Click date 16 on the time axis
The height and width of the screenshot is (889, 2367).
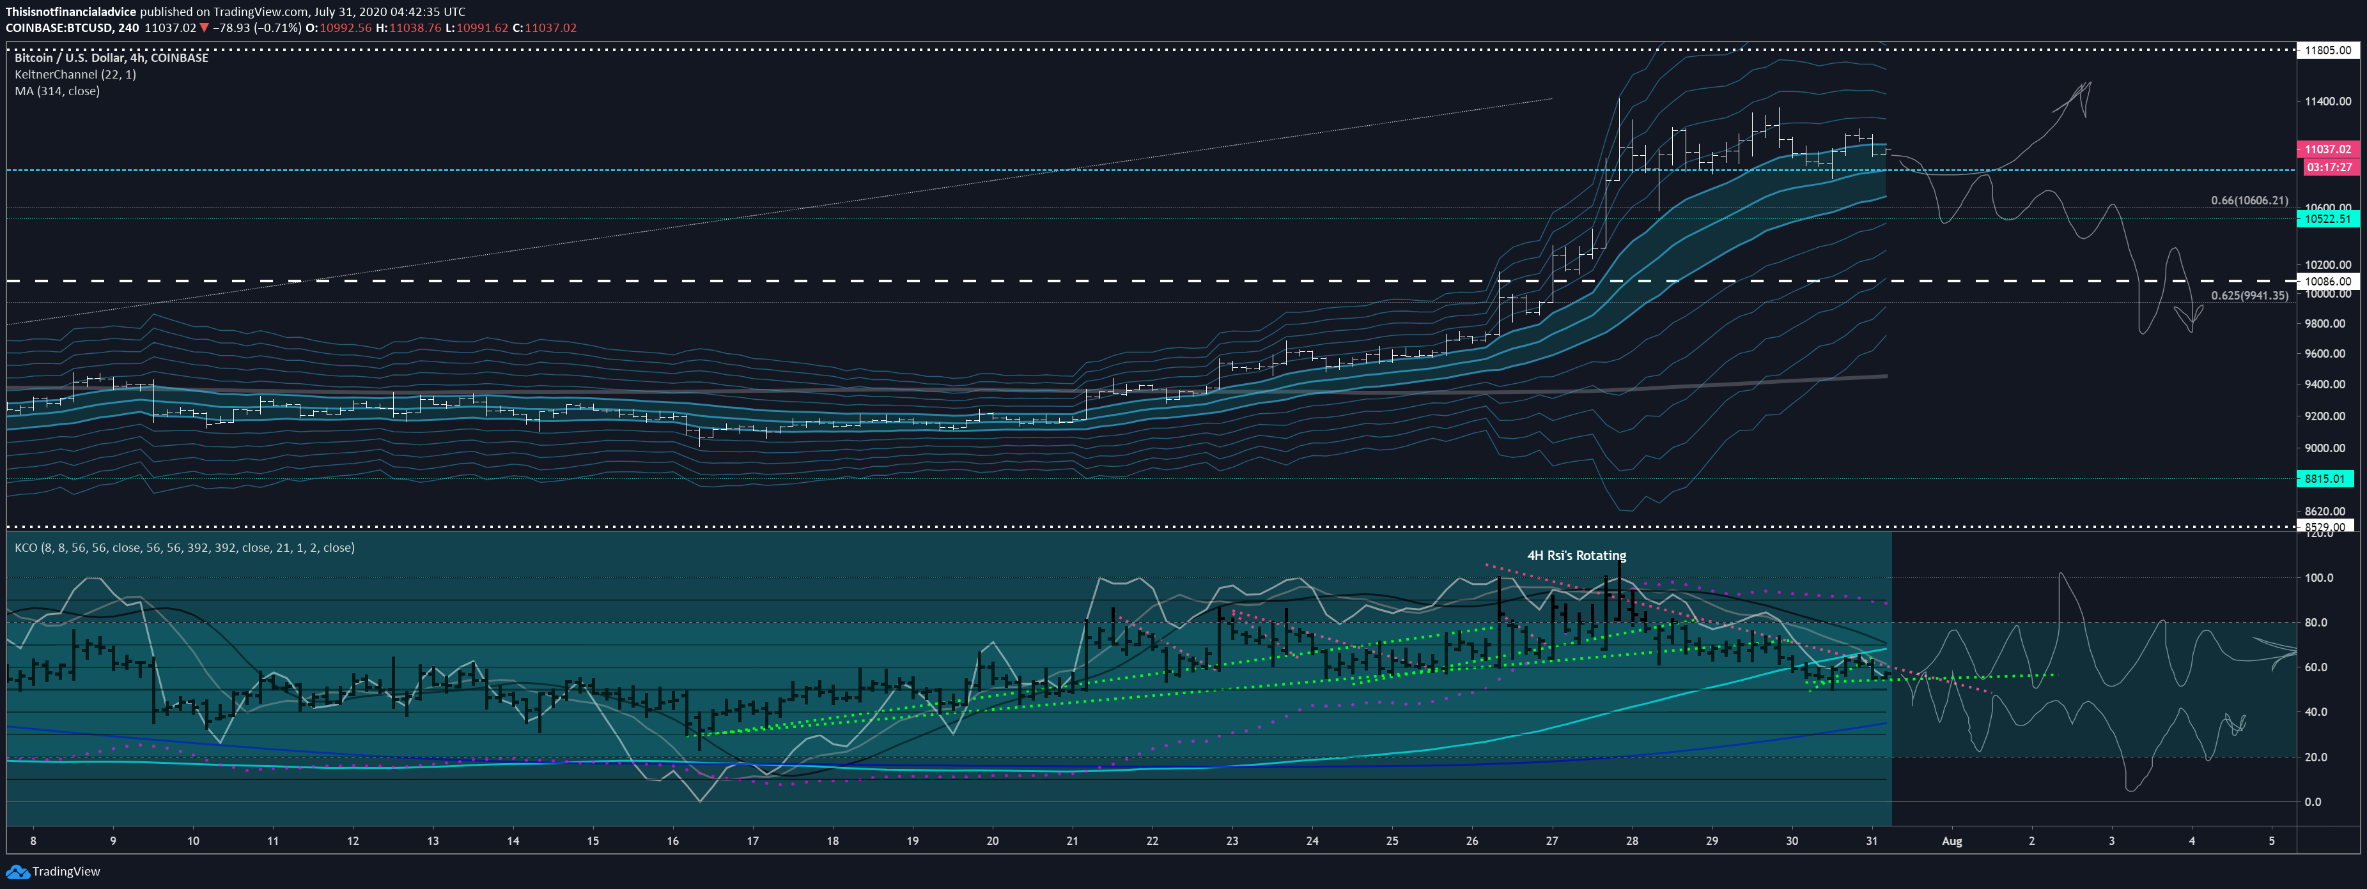pos(672,840)
